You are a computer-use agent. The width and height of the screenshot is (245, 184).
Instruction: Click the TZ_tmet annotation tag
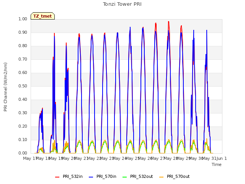[x=42, y=16]
